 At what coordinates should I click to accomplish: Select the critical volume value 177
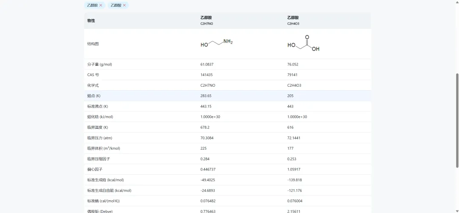[290, 148]
